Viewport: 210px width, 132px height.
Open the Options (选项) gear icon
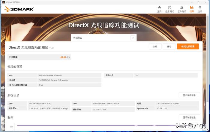click(x=200, y=7)
